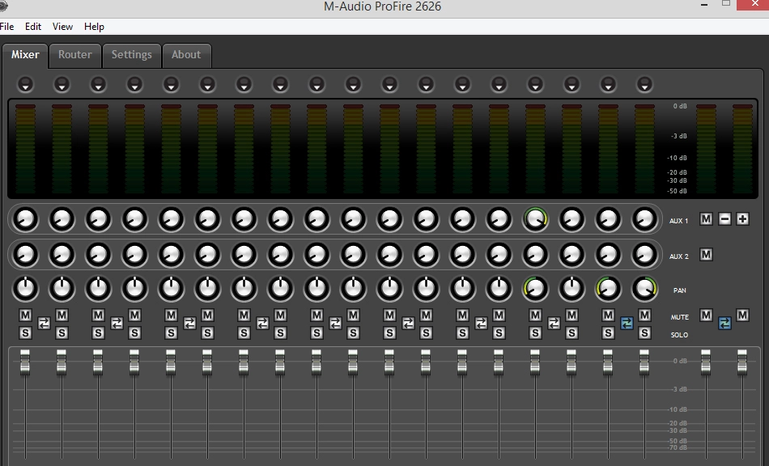This screenshot has width=769, height=466.
Task: Click the left master output fader handle
Action: click(x=706, y=362)
